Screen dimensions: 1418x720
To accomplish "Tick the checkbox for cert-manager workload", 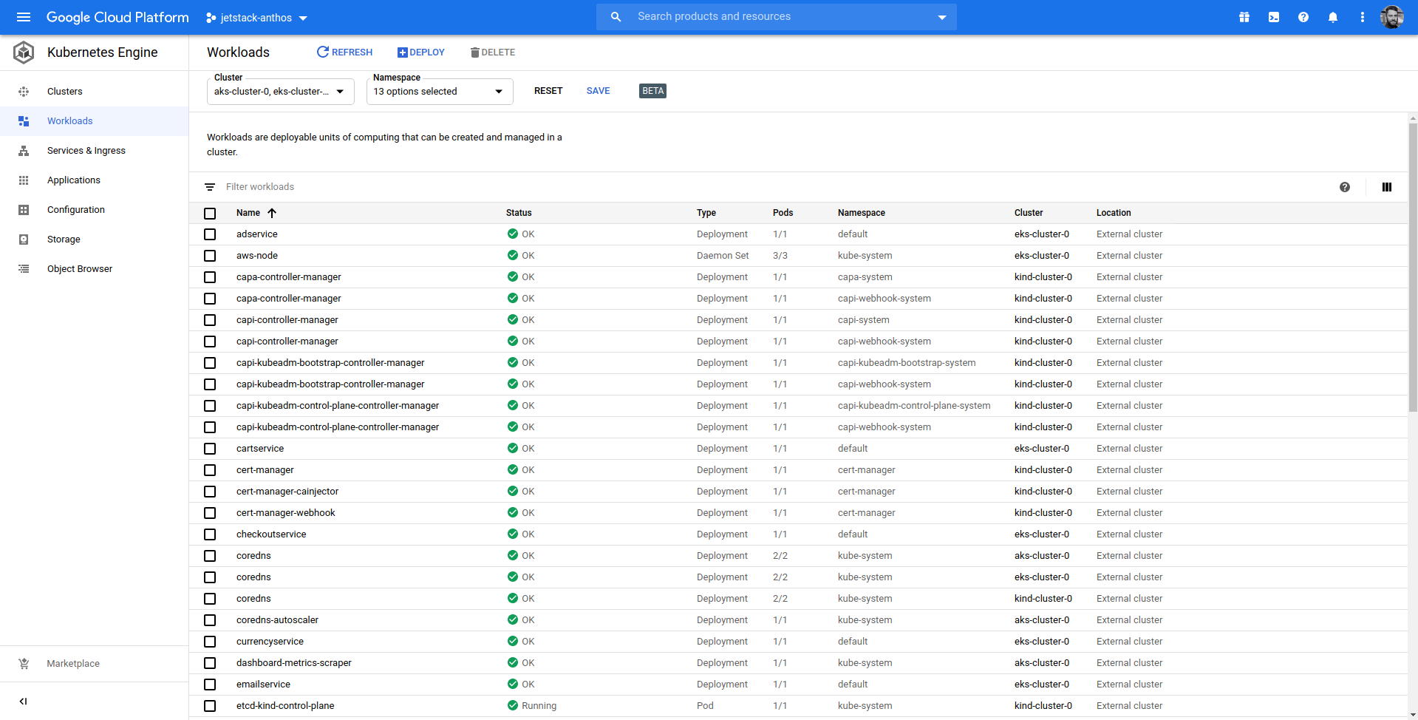I will pos(210,470).
